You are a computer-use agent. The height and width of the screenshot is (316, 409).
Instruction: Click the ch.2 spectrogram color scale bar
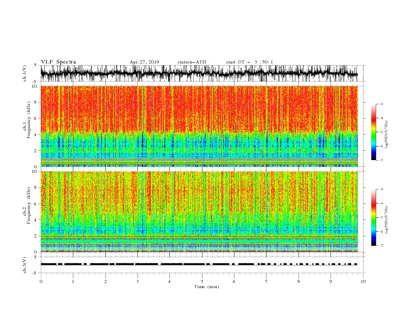373,217
